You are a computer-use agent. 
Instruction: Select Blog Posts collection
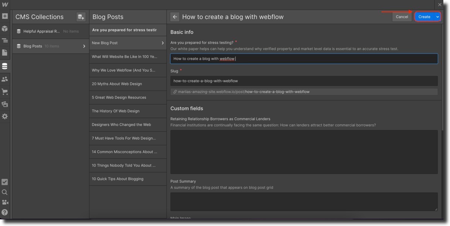(x=51, y=46)
